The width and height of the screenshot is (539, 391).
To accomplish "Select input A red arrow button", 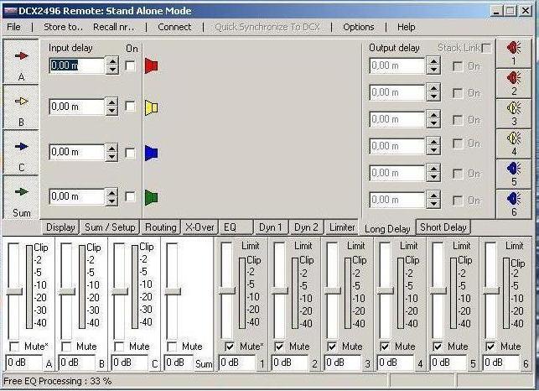I will (x=21, y=62).
